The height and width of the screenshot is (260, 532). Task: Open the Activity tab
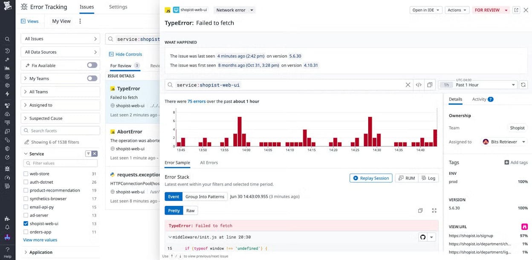point(483,99)
